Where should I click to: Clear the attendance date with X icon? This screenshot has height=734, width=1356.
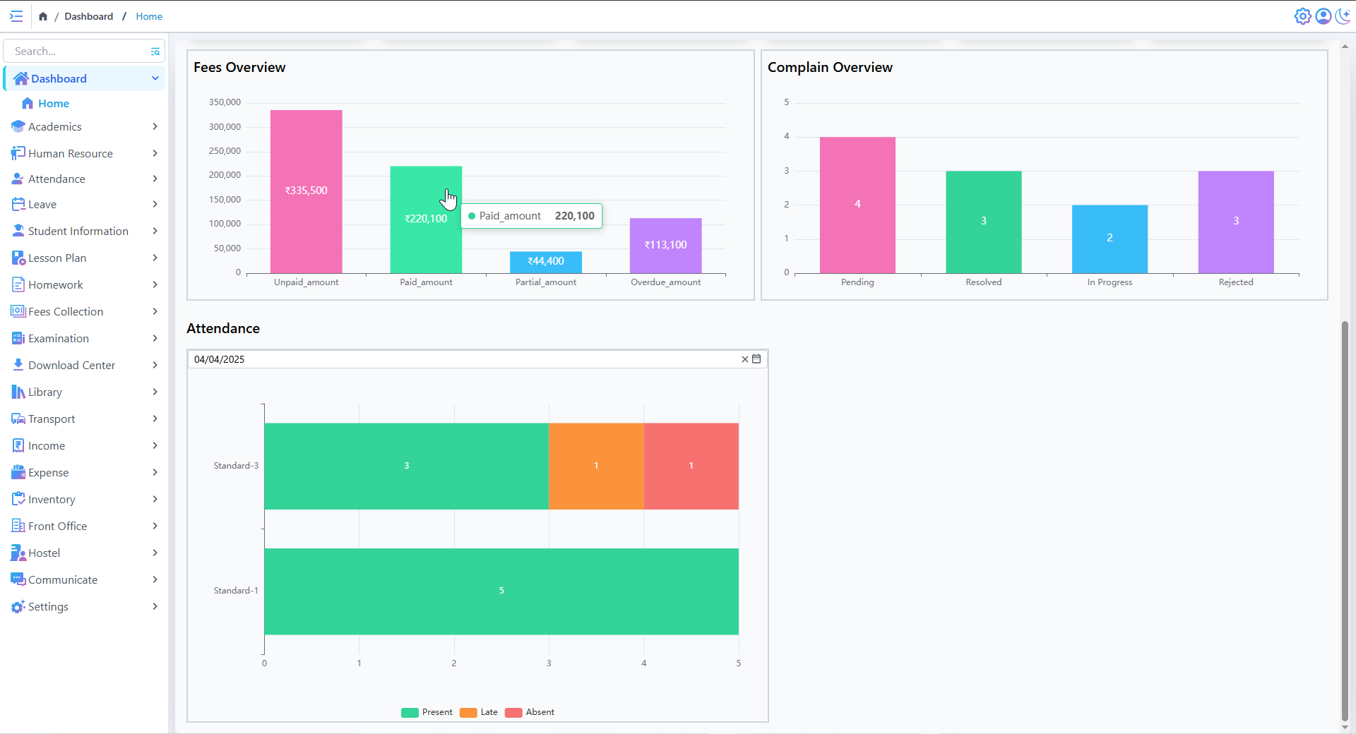744,359
